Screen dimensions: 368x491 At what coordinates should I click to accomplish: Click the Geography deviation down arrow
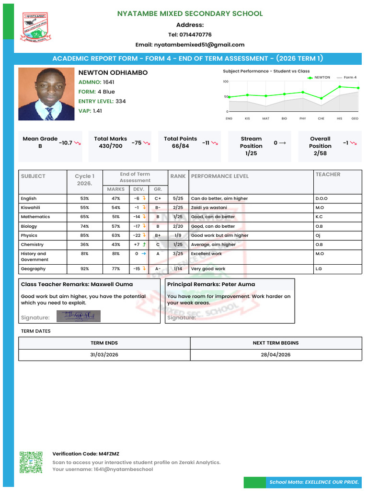click(144, 269)
